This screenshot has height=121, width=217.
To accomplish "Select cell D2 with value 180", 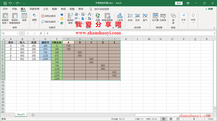I will pos(45,46).
